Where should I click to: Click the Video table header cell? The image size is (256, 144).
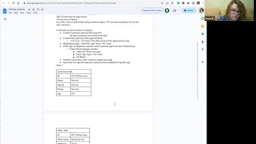click(73, 130)
